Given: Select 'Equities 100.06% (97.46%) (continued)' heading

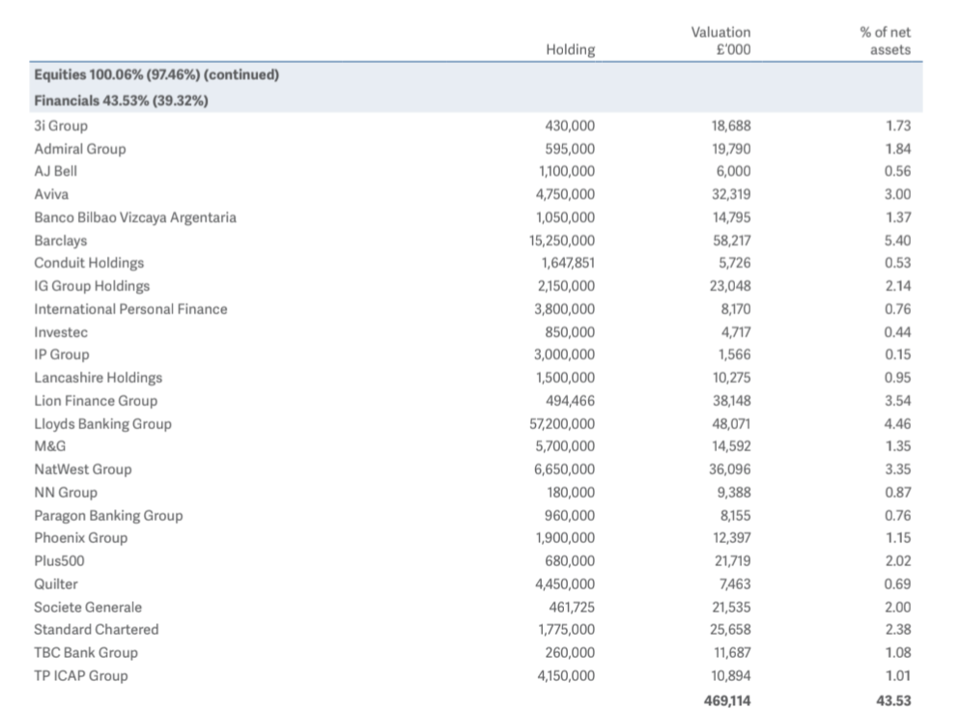Looking at the screenshot, I should [x=156, y=74].
